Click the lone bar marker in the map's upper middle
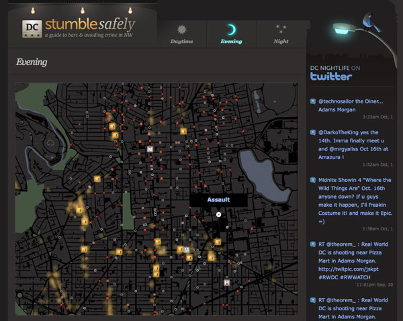 tap(183, 132)
